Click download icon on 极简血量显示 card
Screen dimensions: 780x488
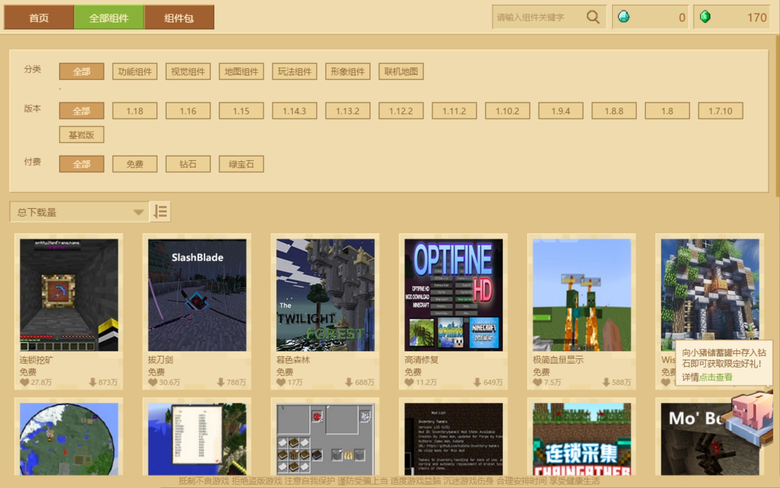tap(606, 382)
